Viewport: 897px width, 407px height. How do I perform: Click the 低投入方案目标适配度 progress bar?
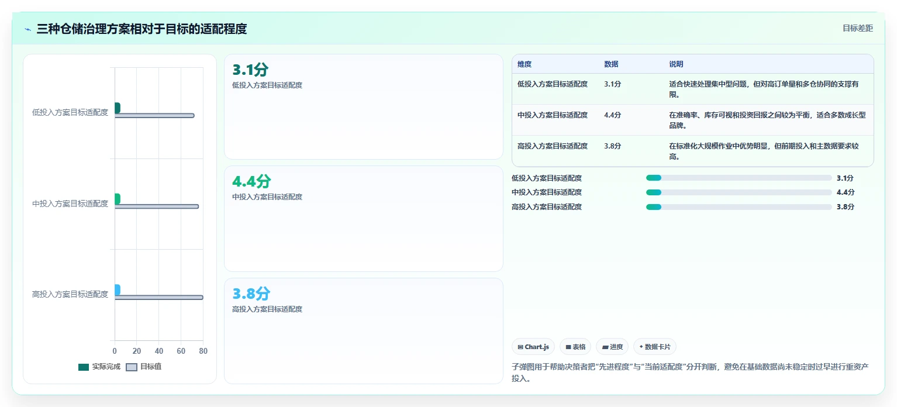coord(739,178)
